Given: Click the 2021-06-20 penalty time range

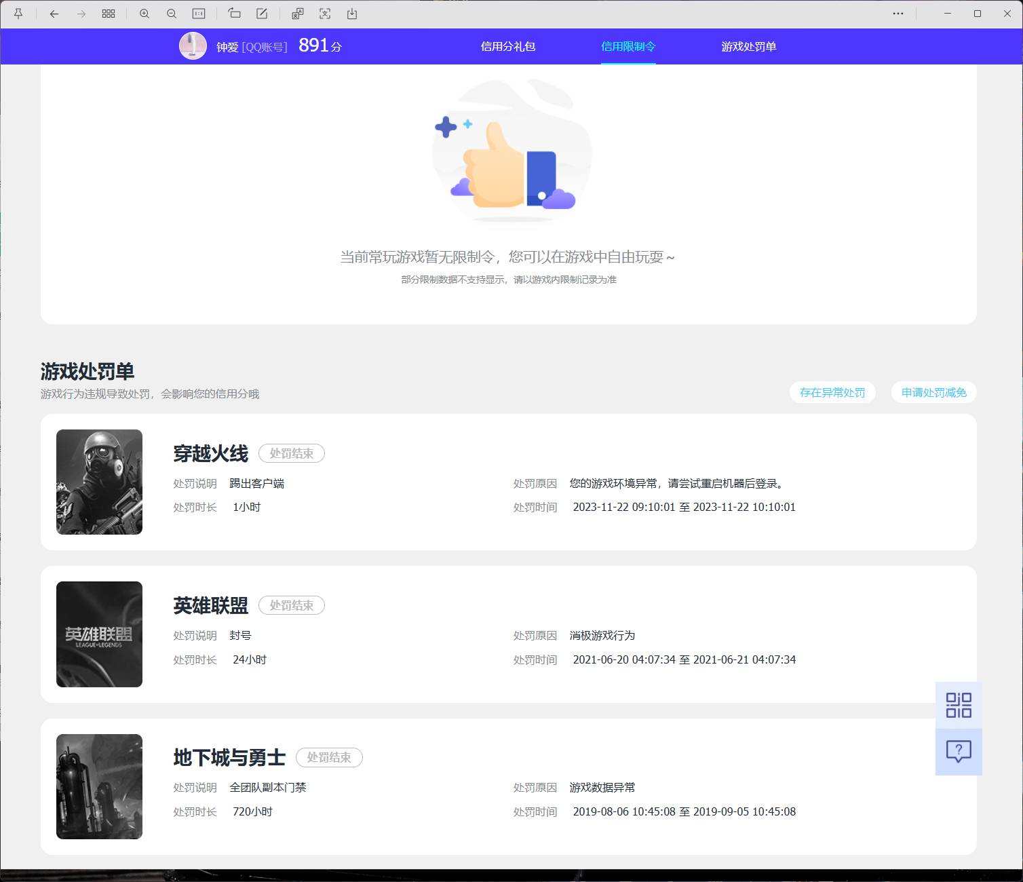Looking at the screenshot, I should tap(684, 659).
